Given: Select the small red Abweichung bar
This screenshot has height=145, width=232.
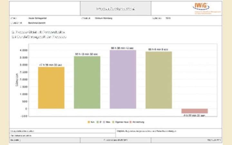Looking at the screenshot, I should [195, 111].
